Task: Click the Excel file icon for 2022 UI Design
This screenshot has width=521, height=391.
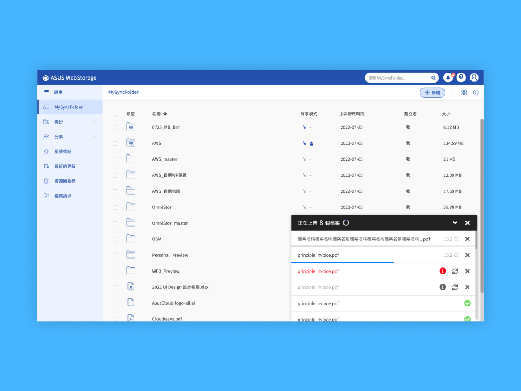Action: pos(131,286)
